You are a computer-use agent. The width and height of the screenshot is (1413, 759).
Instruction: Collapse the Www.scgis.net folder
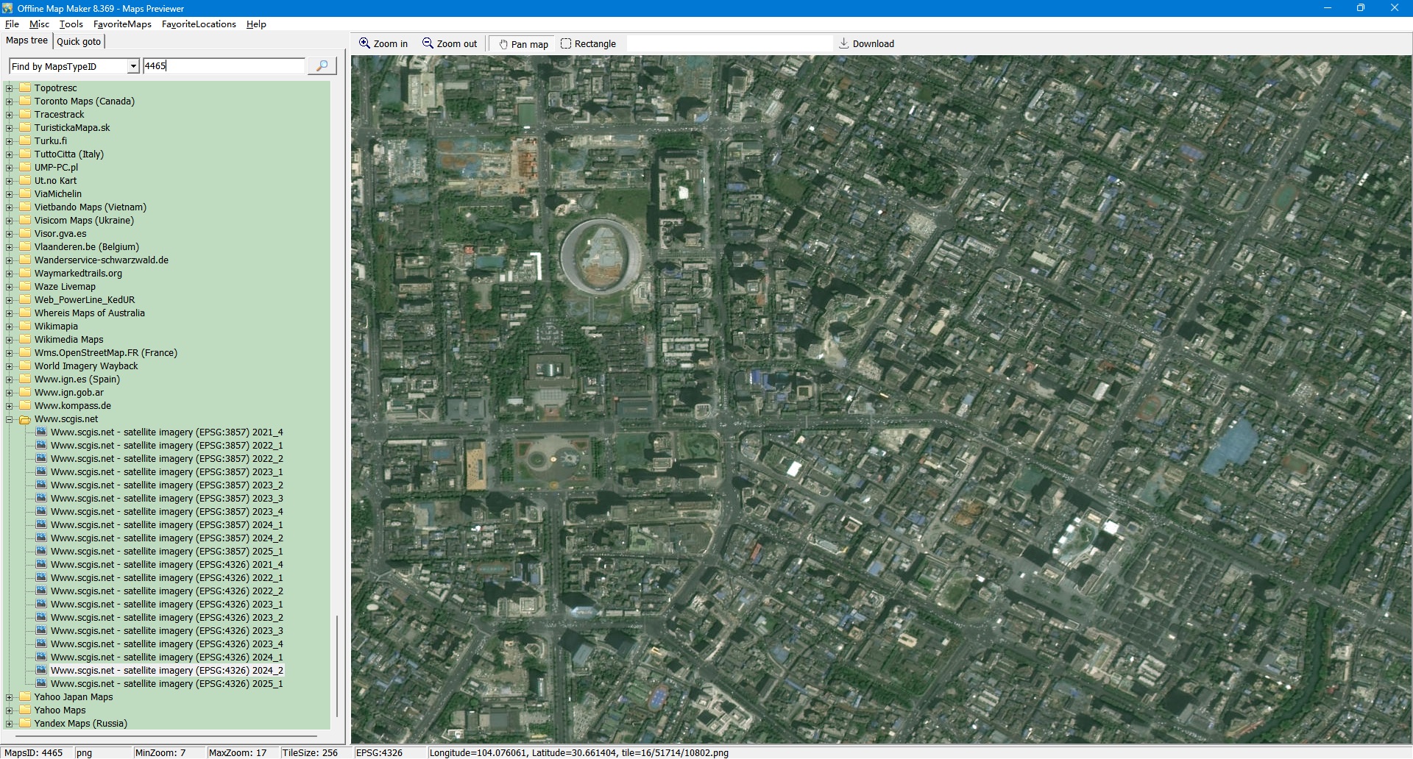pos(10,419)
